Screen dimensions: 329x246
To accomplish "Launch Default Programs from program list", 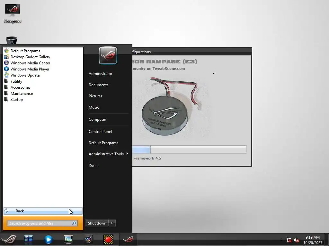I will [x=25, y=51].
